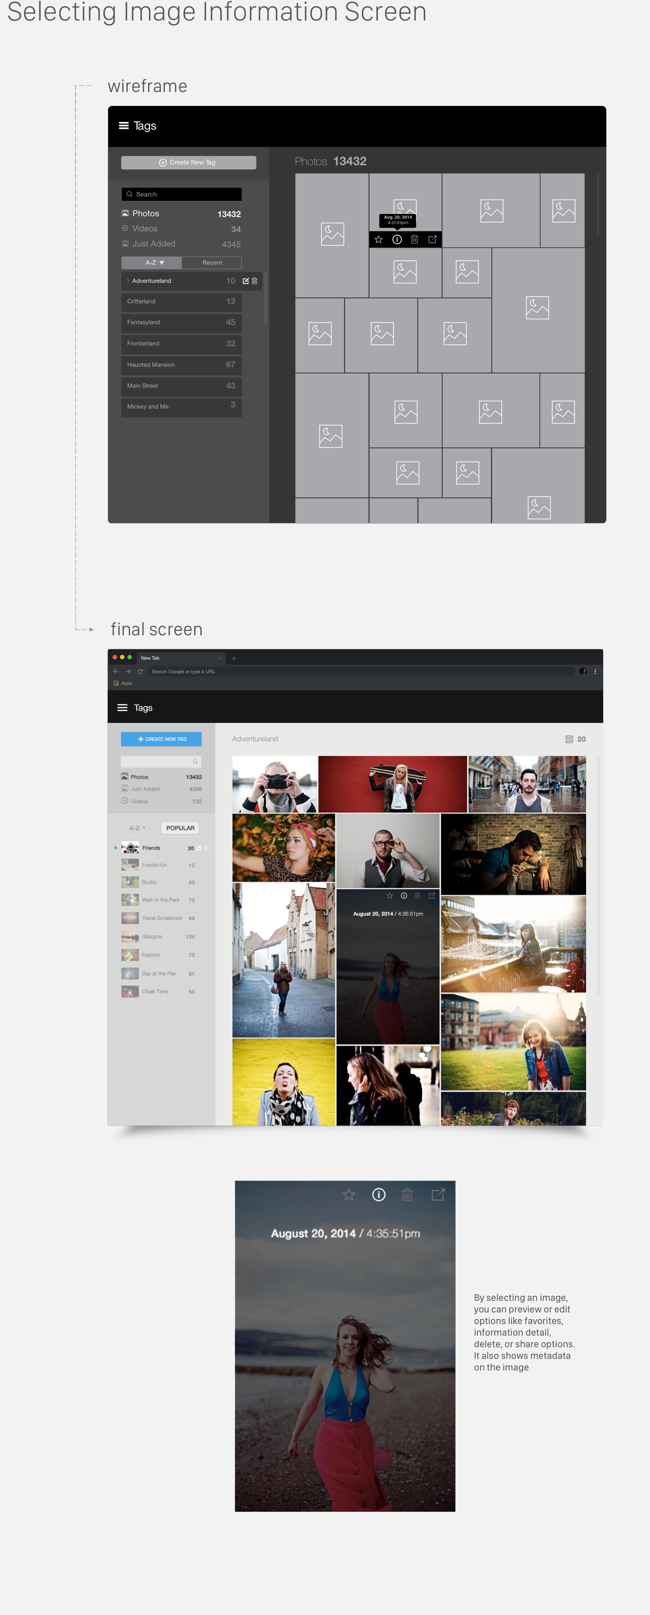Select Just Added in the wireframe sidebar
The image size is (650, 1615).
(x=154, y=244)
